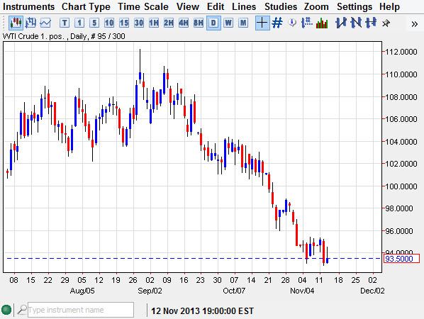Open the Chart Type menu
The width and height of the screenshot is (424, 319).
click(x=86, y=6)
